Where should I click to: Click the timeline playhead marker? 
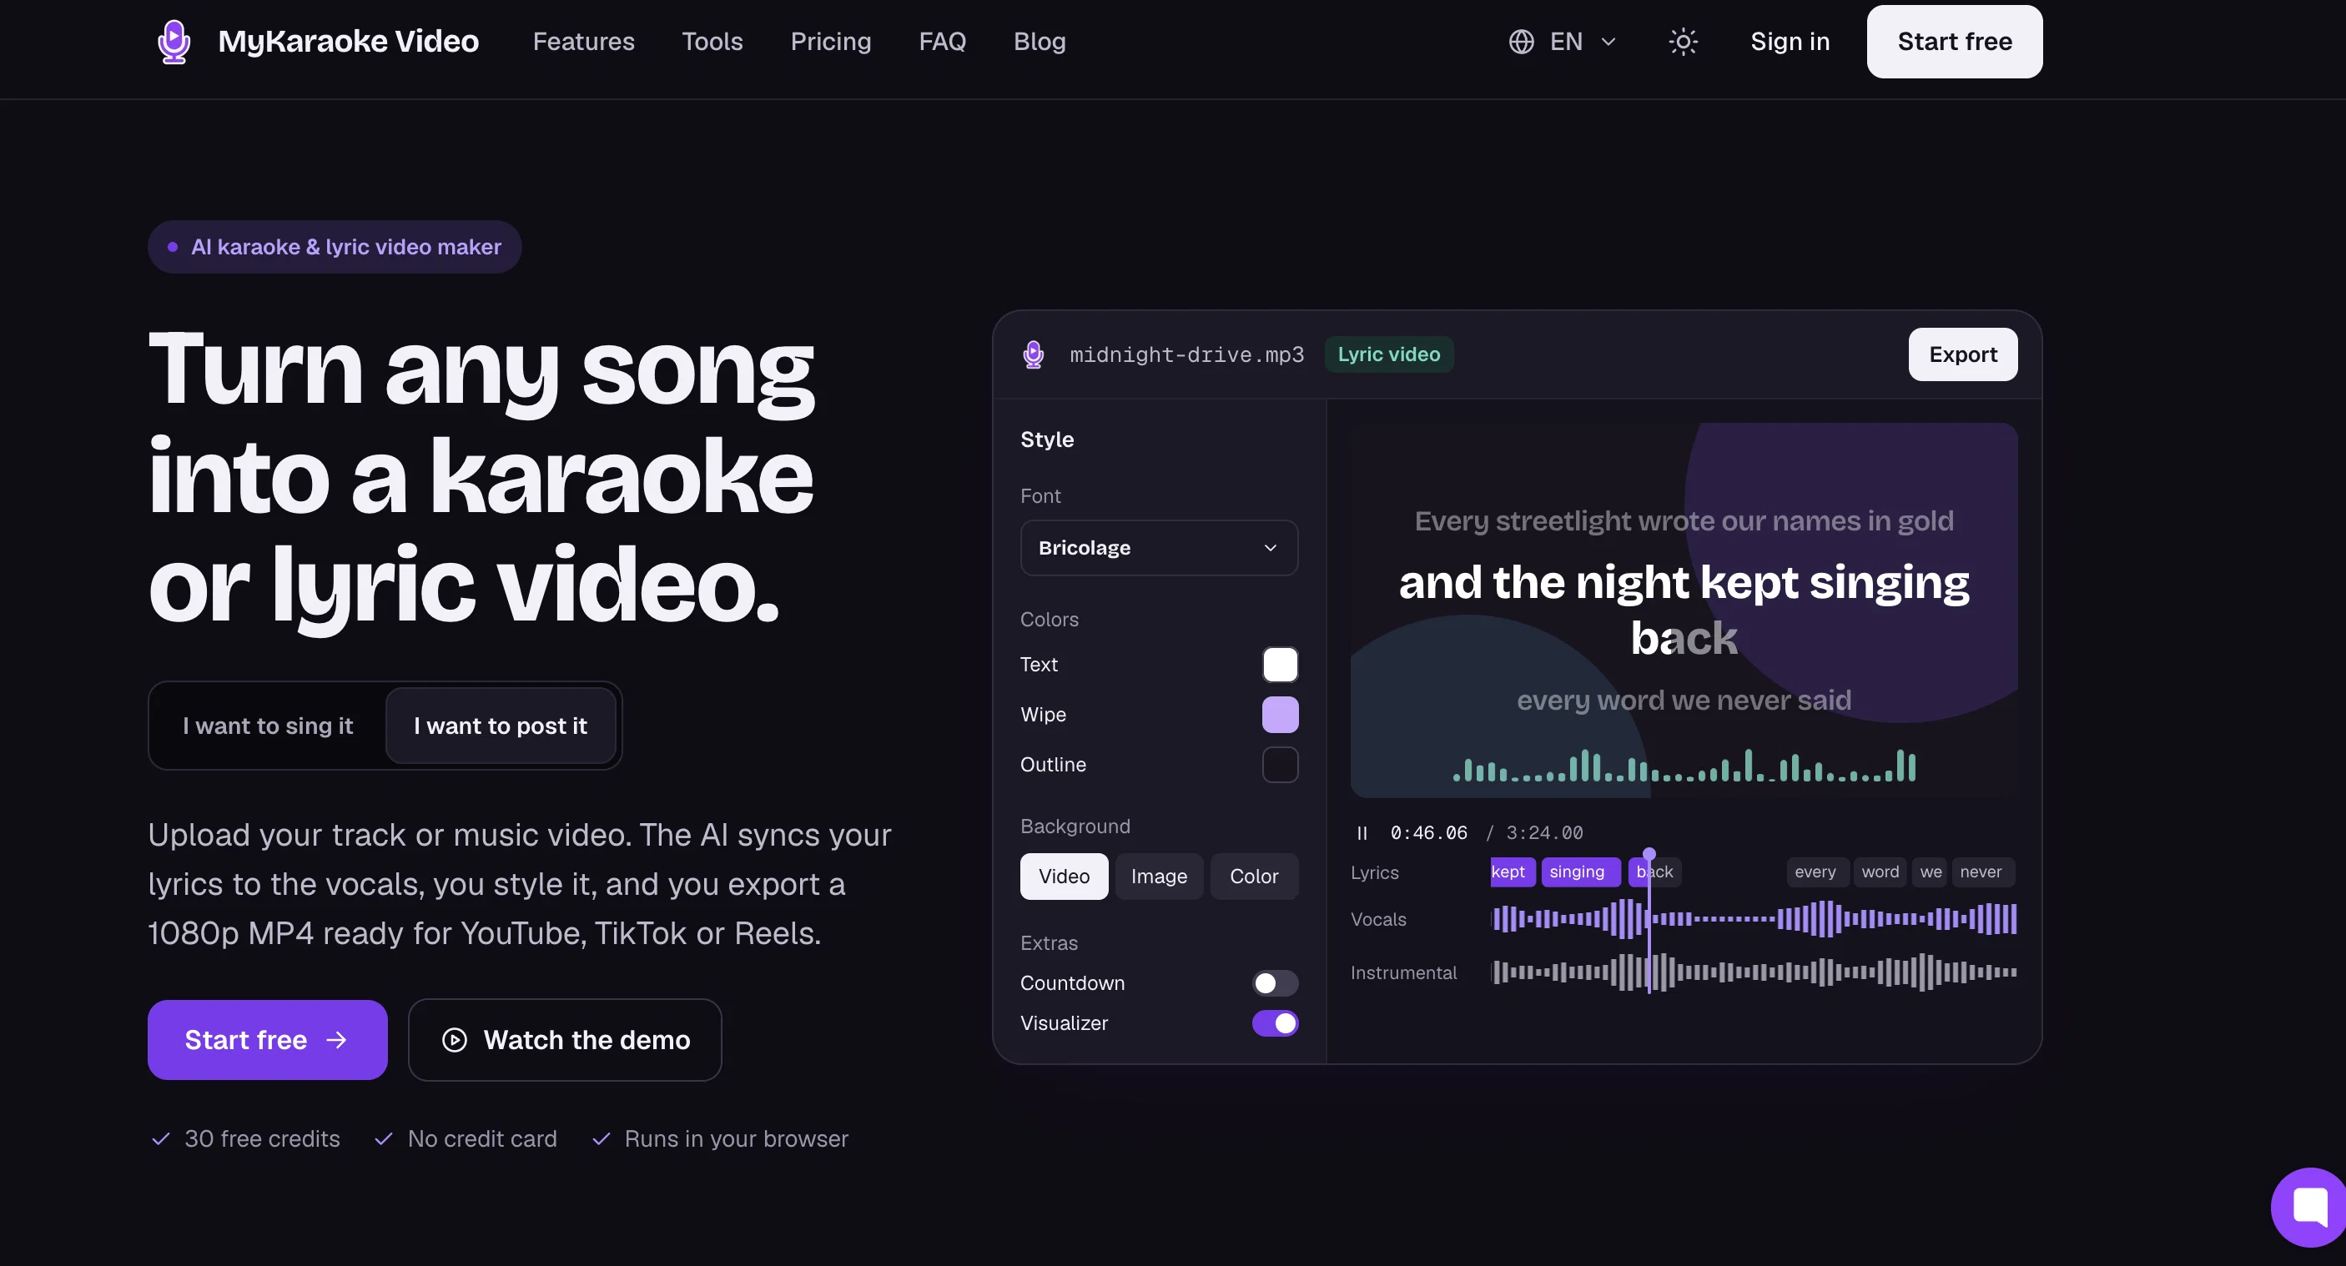point(1649,854)
